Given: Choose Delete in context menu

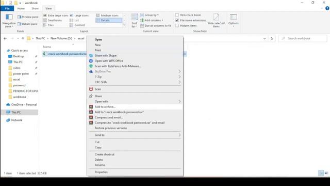Looking at the screenshot, I should pyautogui.click(x=135, y=160).
